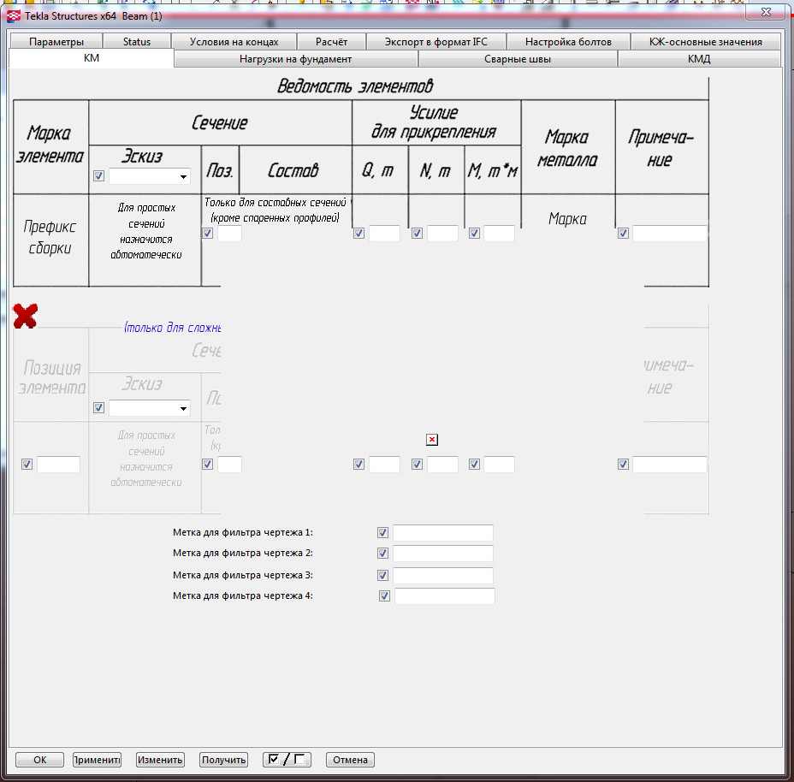Open the Экспорт в формат IFC tab
794x782 pixels.
436,42
